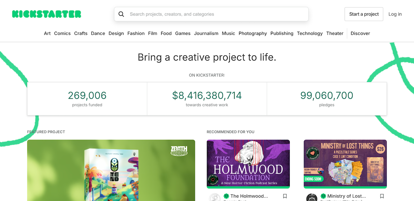This screenshot has height=201, width=414.
Task: Click Start a project button
Action: pos(364,14)
